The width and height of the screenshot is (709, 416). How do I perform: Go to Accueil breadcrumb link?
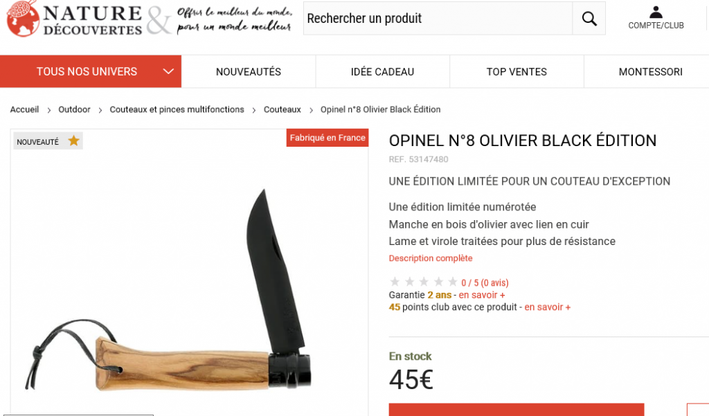[x=24, y=109]
